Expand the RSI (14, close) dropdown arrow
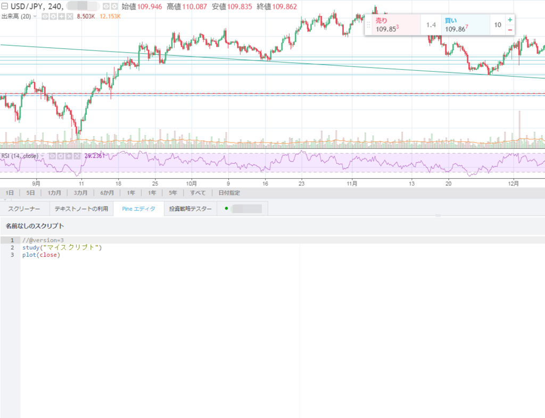 click(43, 156)
